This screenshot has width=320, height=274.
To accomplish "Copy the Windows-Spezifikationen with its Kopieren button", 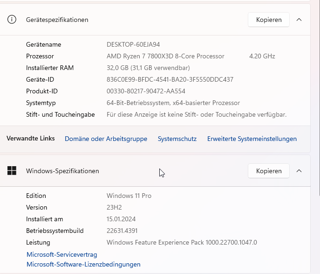I will [x=269, y=171].
